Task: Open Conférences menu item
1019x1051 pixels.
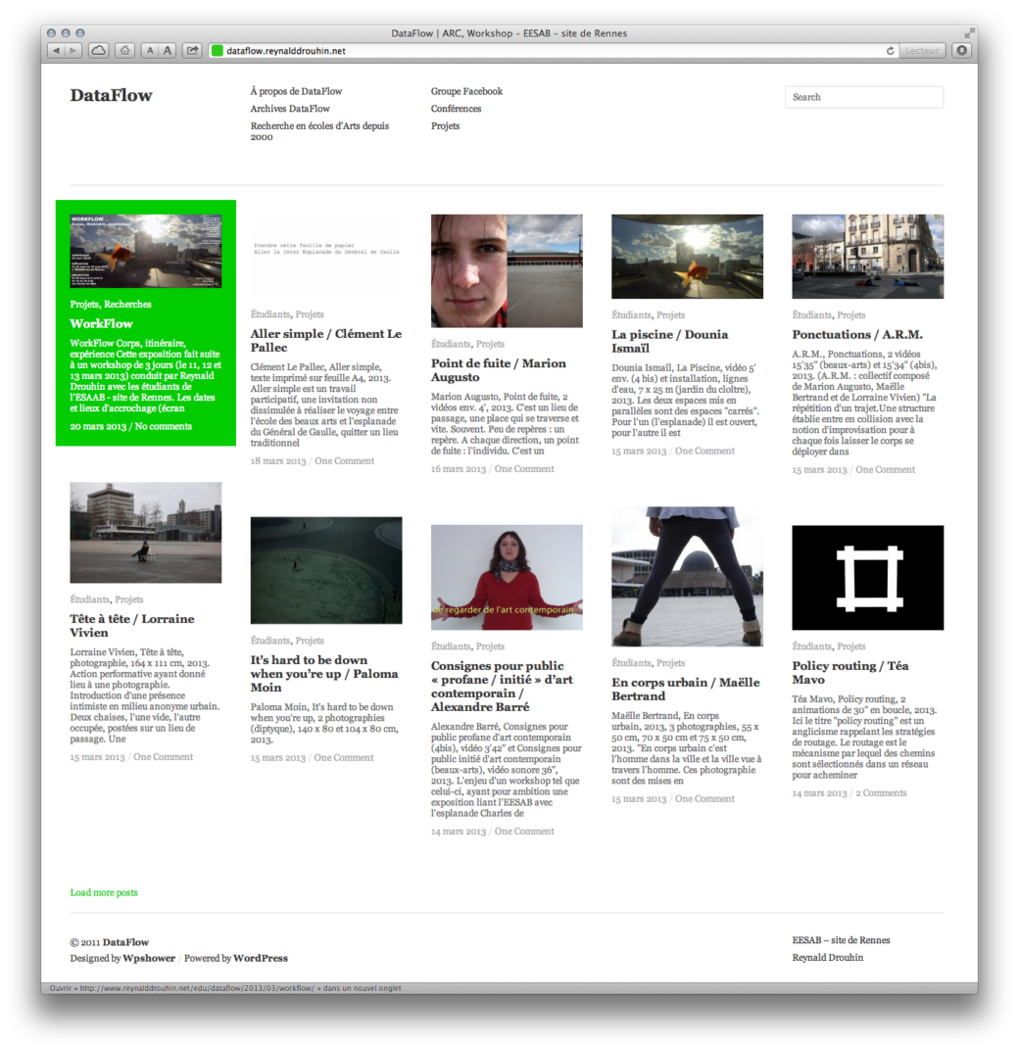Action: 456,109
